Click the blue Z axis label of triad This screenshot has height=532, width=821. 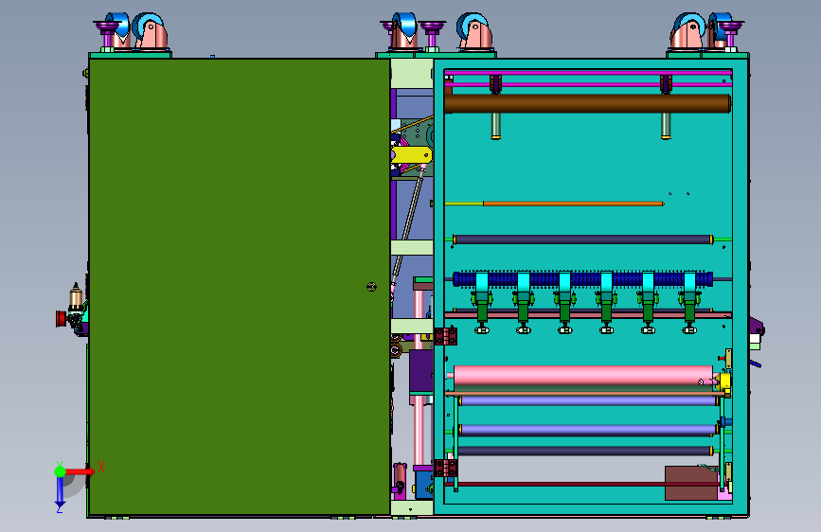tap(59, 508)
